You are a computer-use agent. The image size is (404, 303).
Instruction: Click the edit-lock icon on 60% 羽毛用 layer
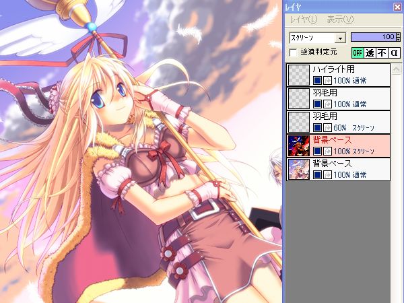point(327,127)
